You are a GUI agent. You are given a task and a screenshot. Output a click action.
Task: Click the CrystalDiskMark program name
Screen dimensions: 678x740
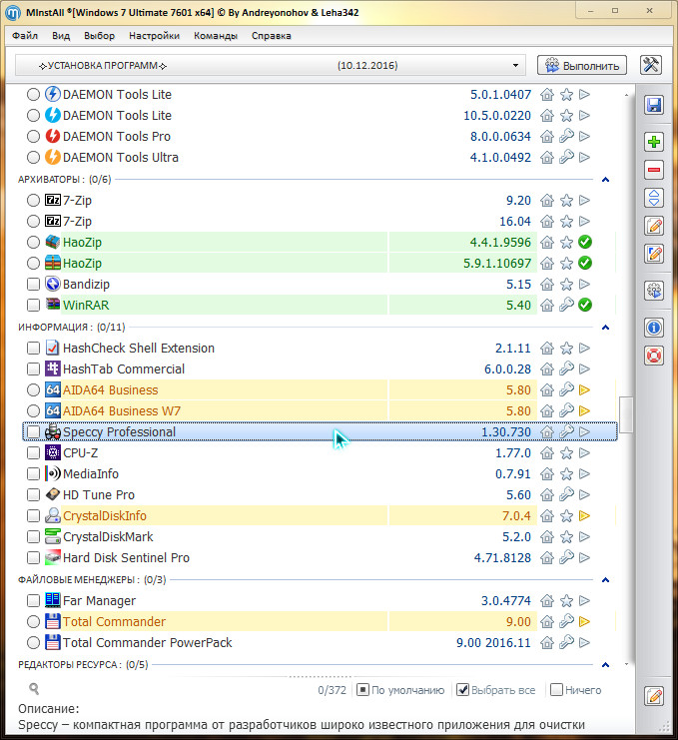(x=108, y=537)
